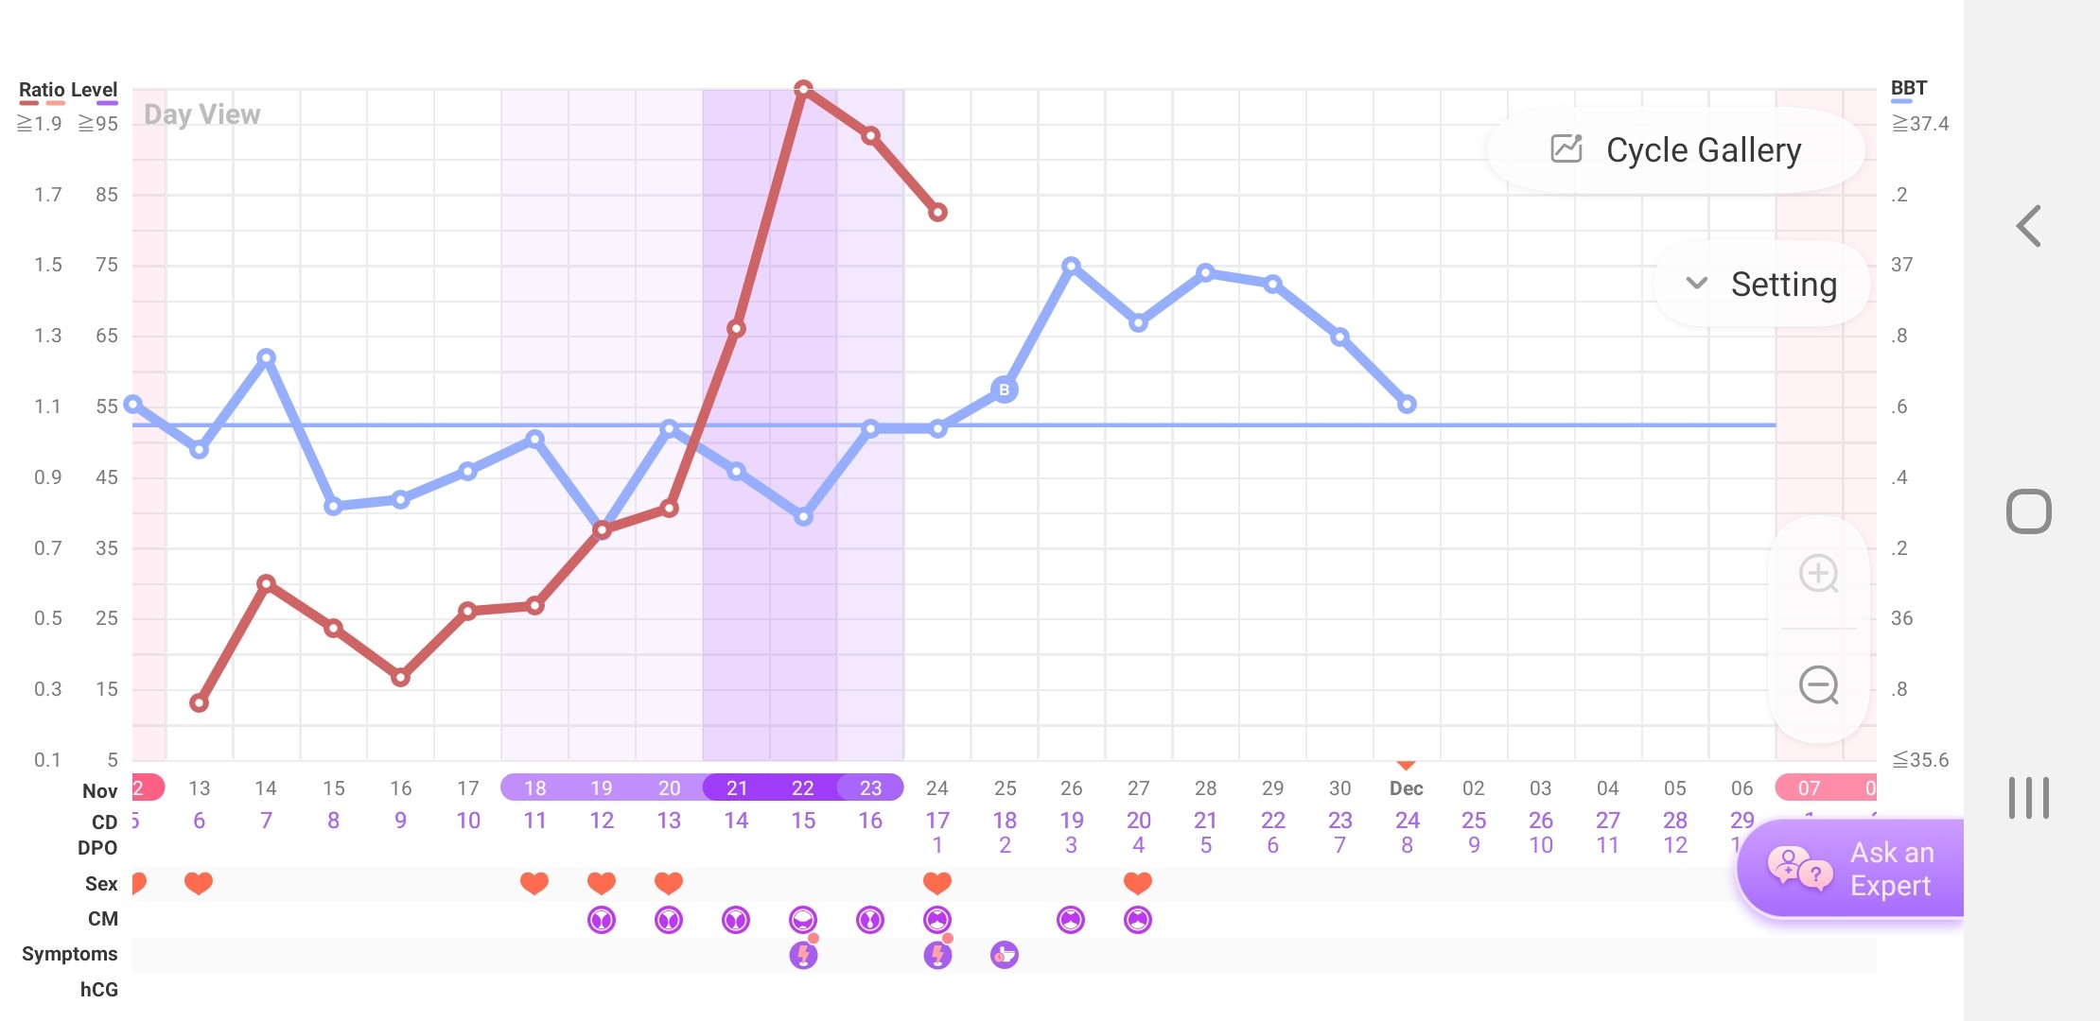Open Android recent apps
This screenshot has width=2100, height=1021.
(2028, 798)
